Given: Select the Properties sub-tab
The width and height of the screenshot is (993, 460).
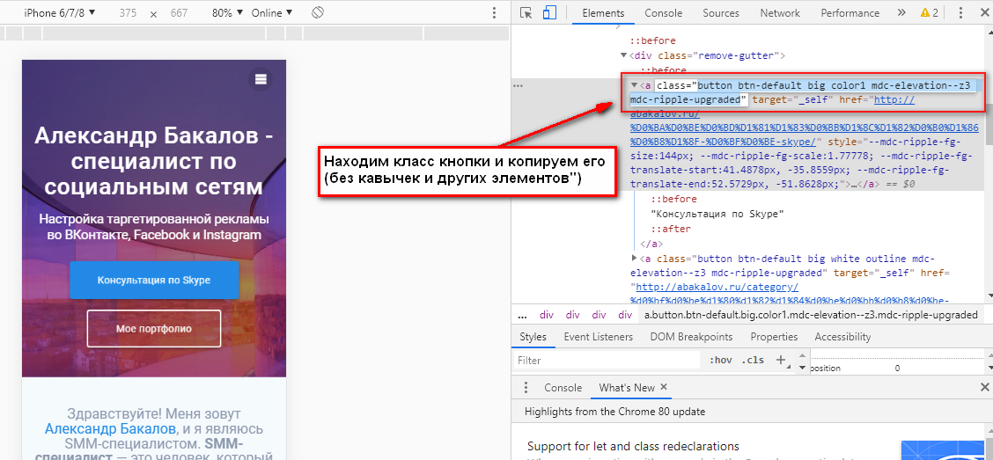Looking at the screenshot, I should [x=774, y=337].
